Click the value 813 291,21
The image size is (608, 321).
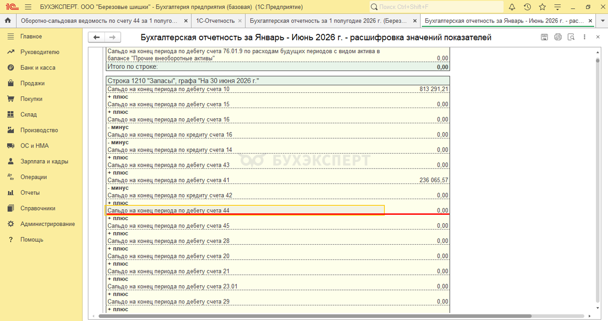434,89
